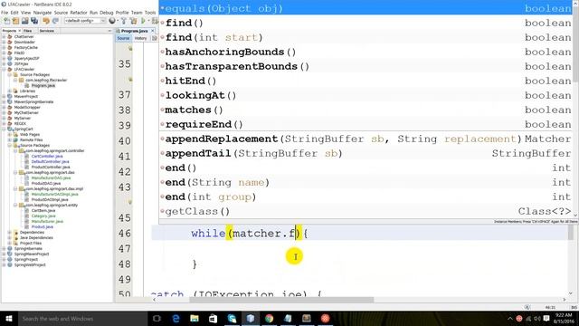Open the NetBeans cube taskbar icon
The width and height of the screenshot is (579, 326).
click(x=251, y=318)
